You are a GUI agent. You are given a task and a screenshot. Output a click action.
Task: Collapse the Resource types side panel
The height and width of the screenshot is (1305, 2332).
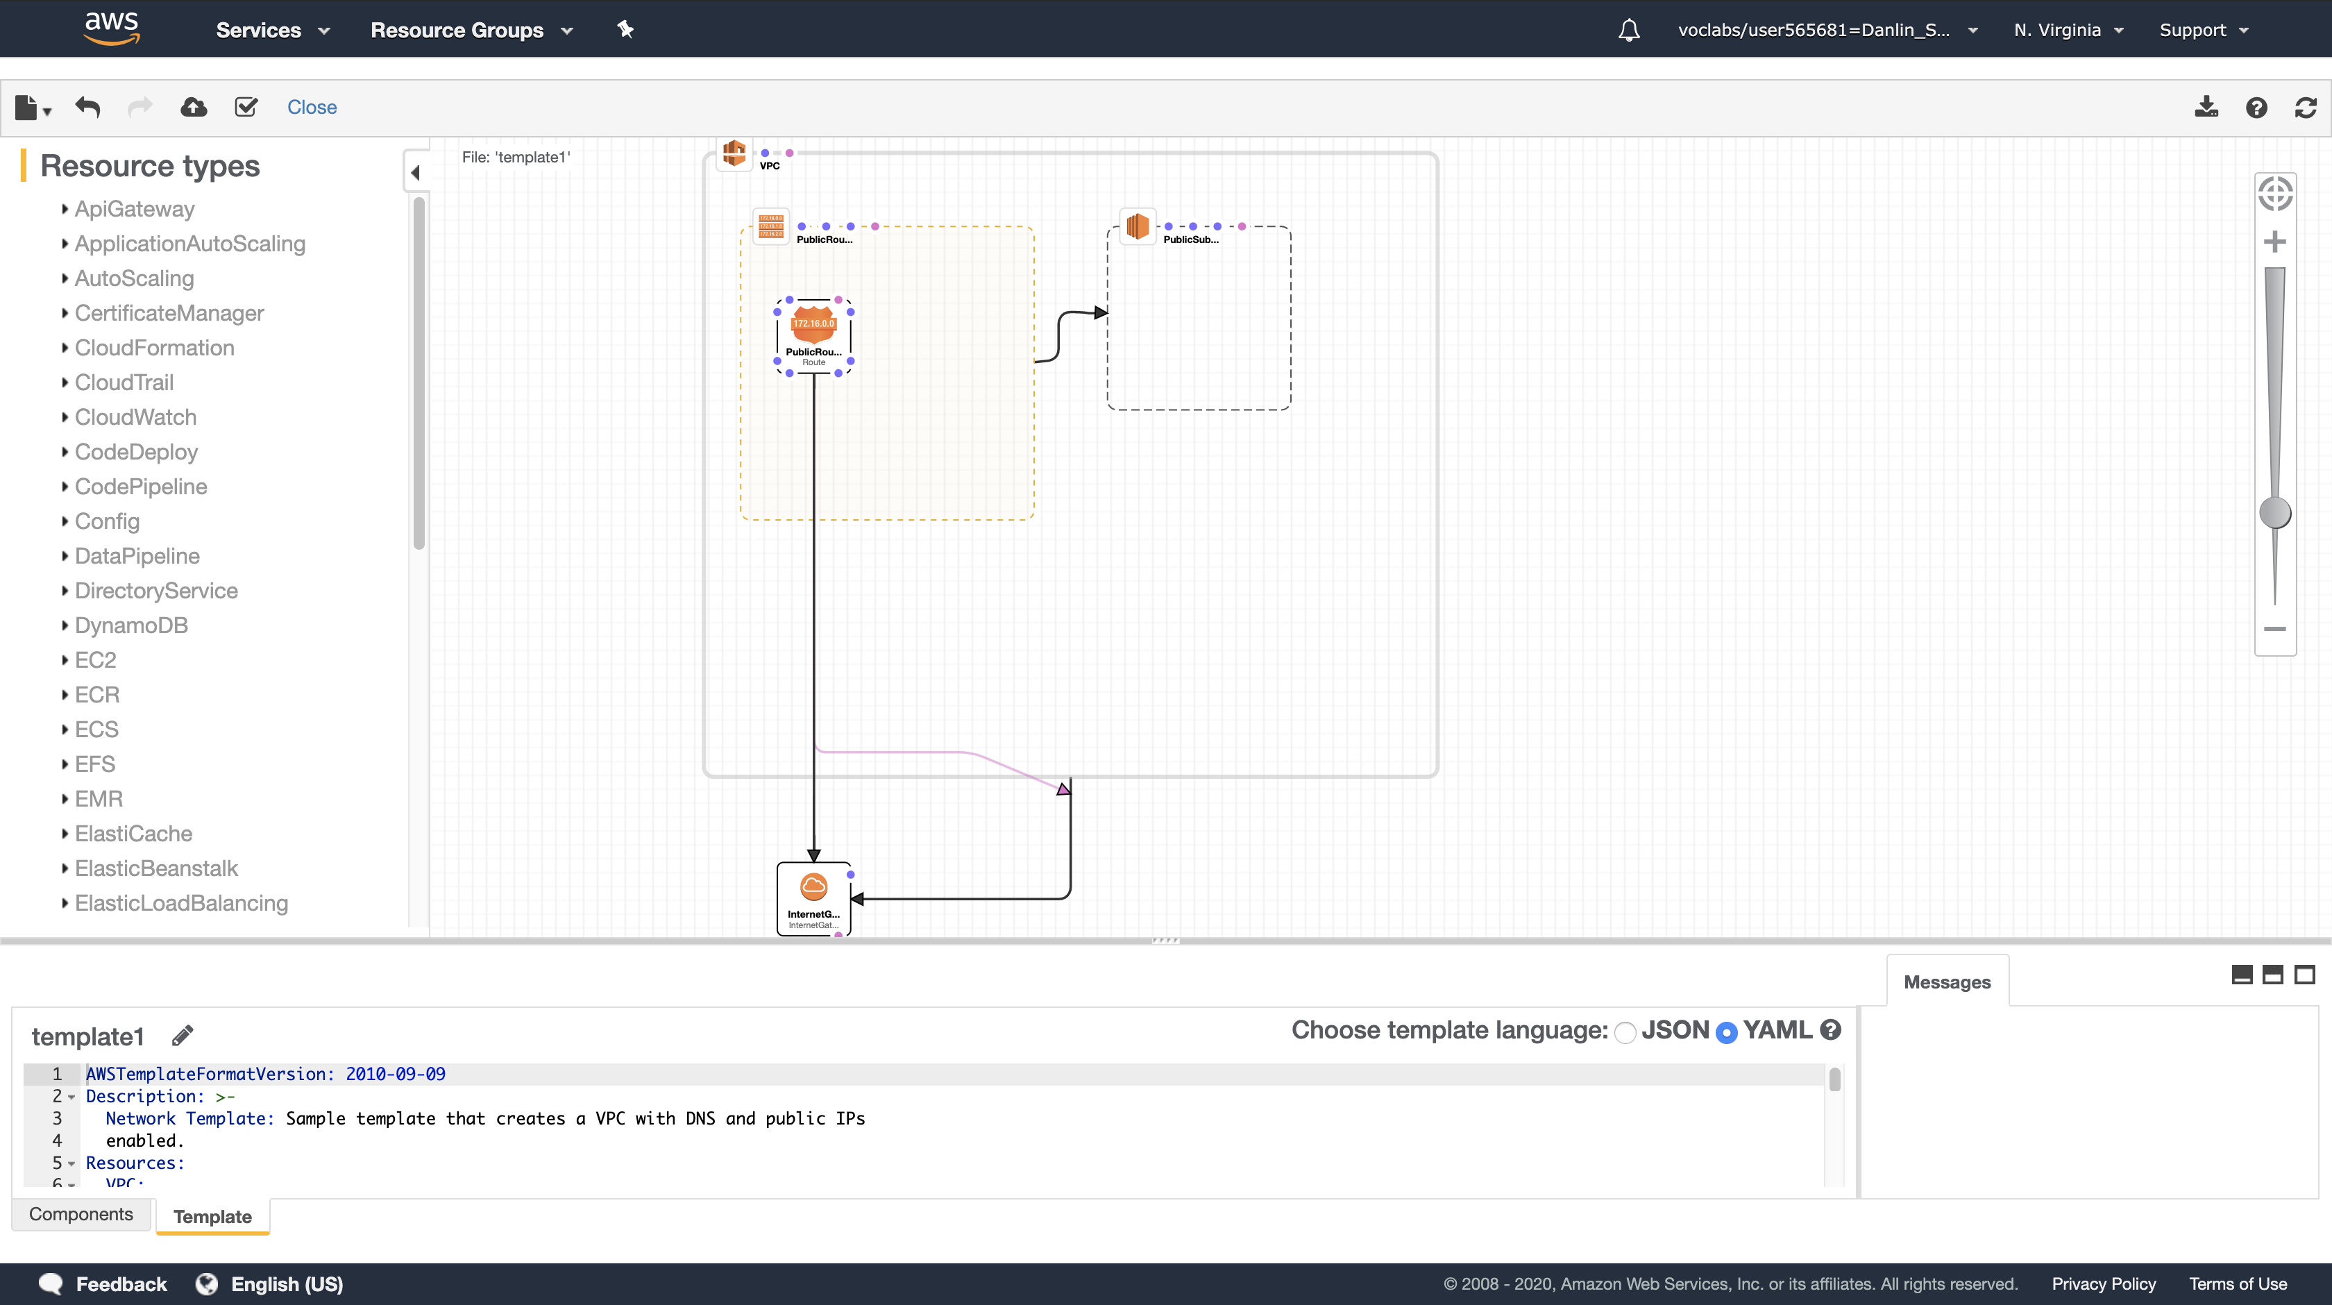(416, 172)
